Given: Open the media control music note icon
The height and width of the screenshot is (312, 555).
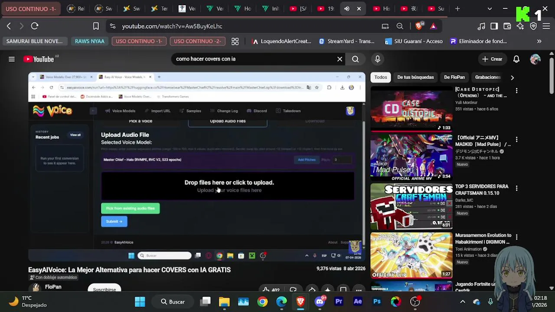Looking at the screenshot, I should click(x=481, y=26).
